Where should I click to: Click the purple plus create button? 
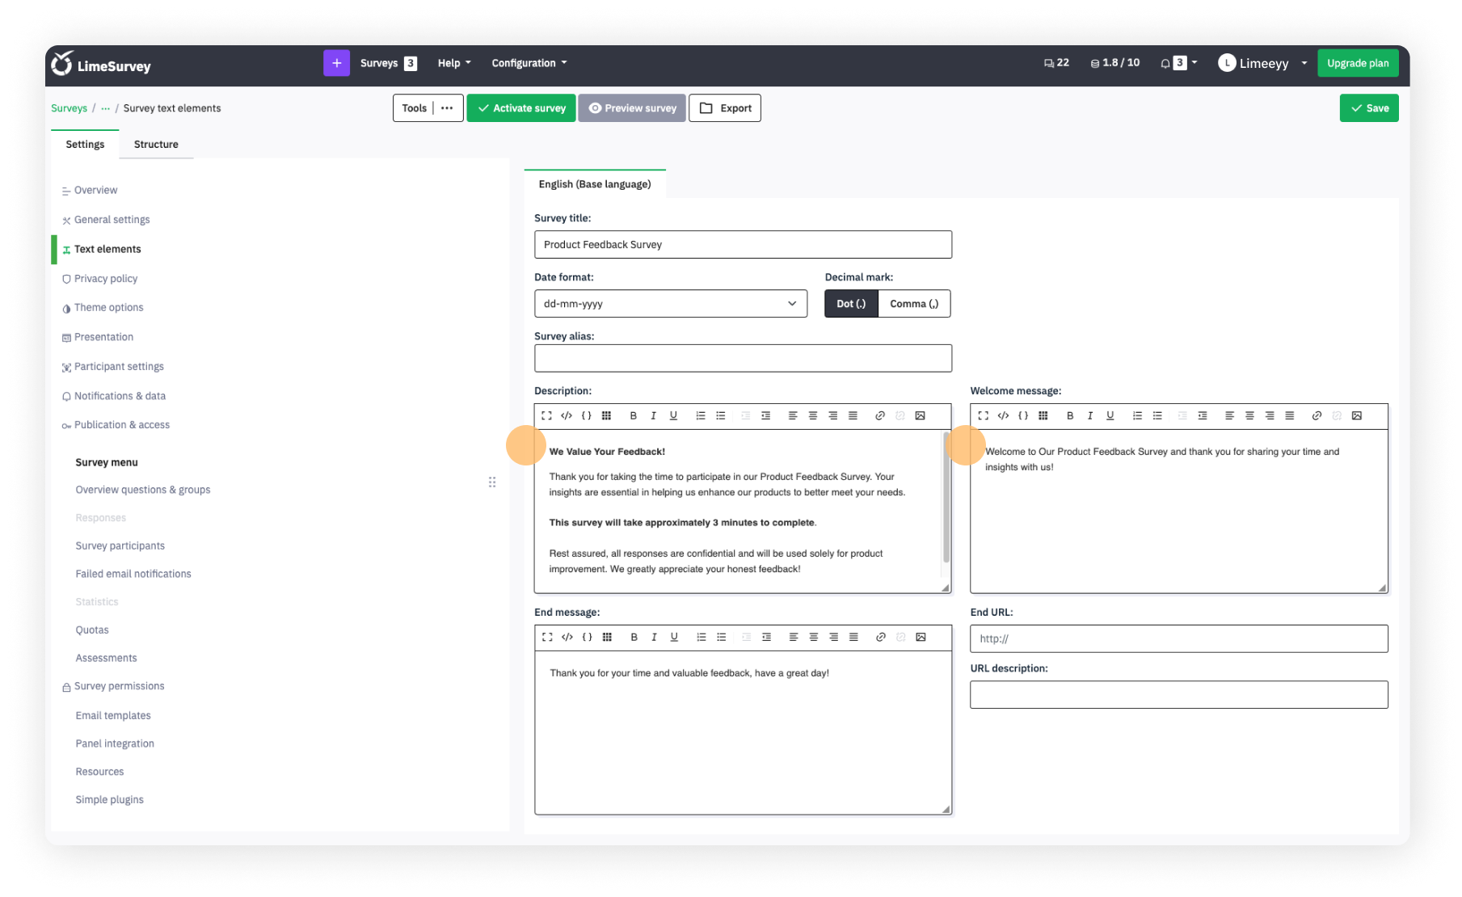click(336, 63)
